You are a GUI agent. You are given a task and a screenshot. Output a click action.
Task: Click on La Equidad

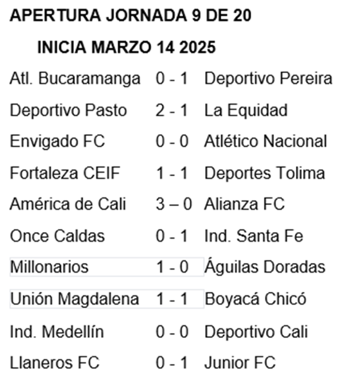click(x=246, y=111)
